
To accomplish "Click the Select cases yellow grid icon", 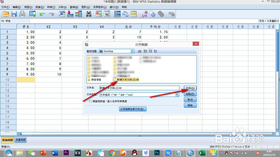I will click(x=134, y=14).
